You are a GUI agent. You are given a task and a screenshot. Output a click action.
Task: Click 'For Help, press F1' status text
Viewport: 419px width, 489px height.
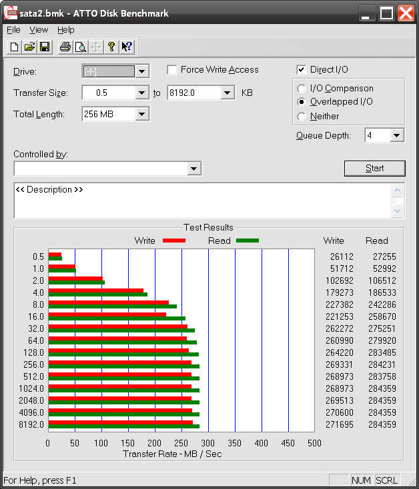40,480
